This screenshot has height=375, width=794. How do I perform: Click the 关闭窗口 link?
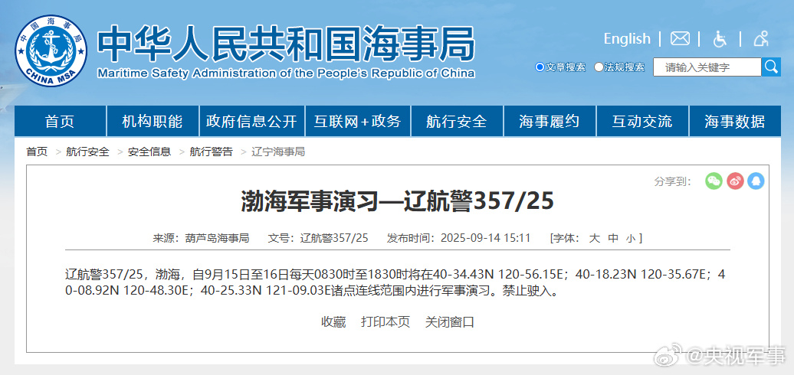pyautogui.click(x=450, y=321)
